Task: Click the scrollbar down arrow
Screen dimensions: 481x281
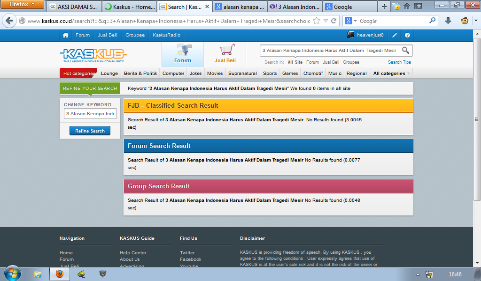Action: tap(477, 263)
